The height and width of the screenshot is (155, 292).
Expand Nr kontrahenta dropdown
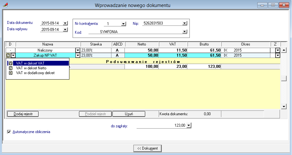pyautogui.click(x=123, y=24)
